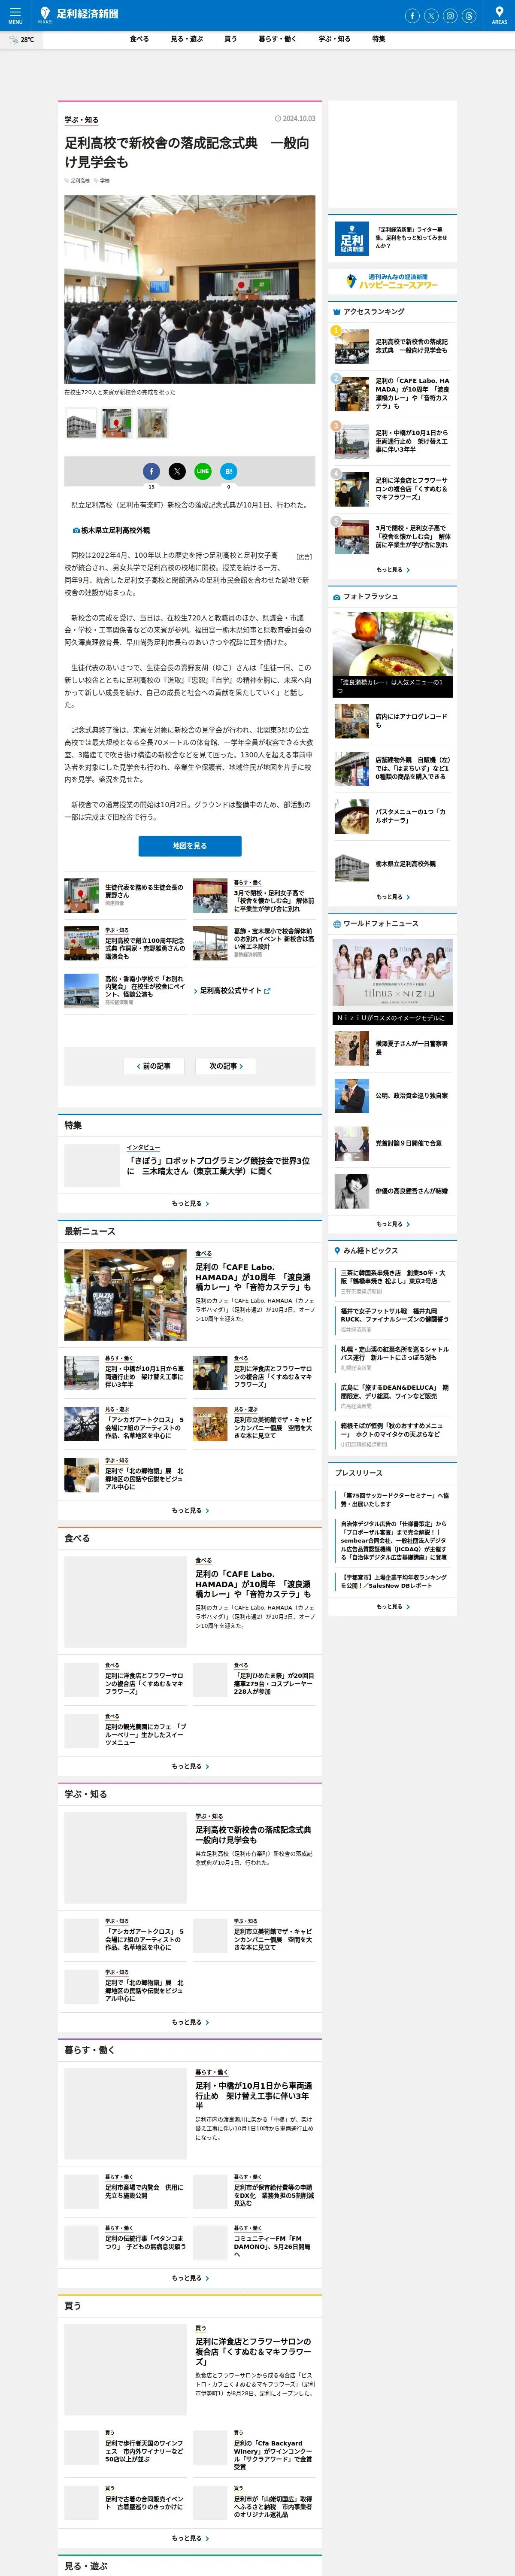Share the article via LINE
Image resolution: width=515 pixels, height=2576 pixels.
203,471
